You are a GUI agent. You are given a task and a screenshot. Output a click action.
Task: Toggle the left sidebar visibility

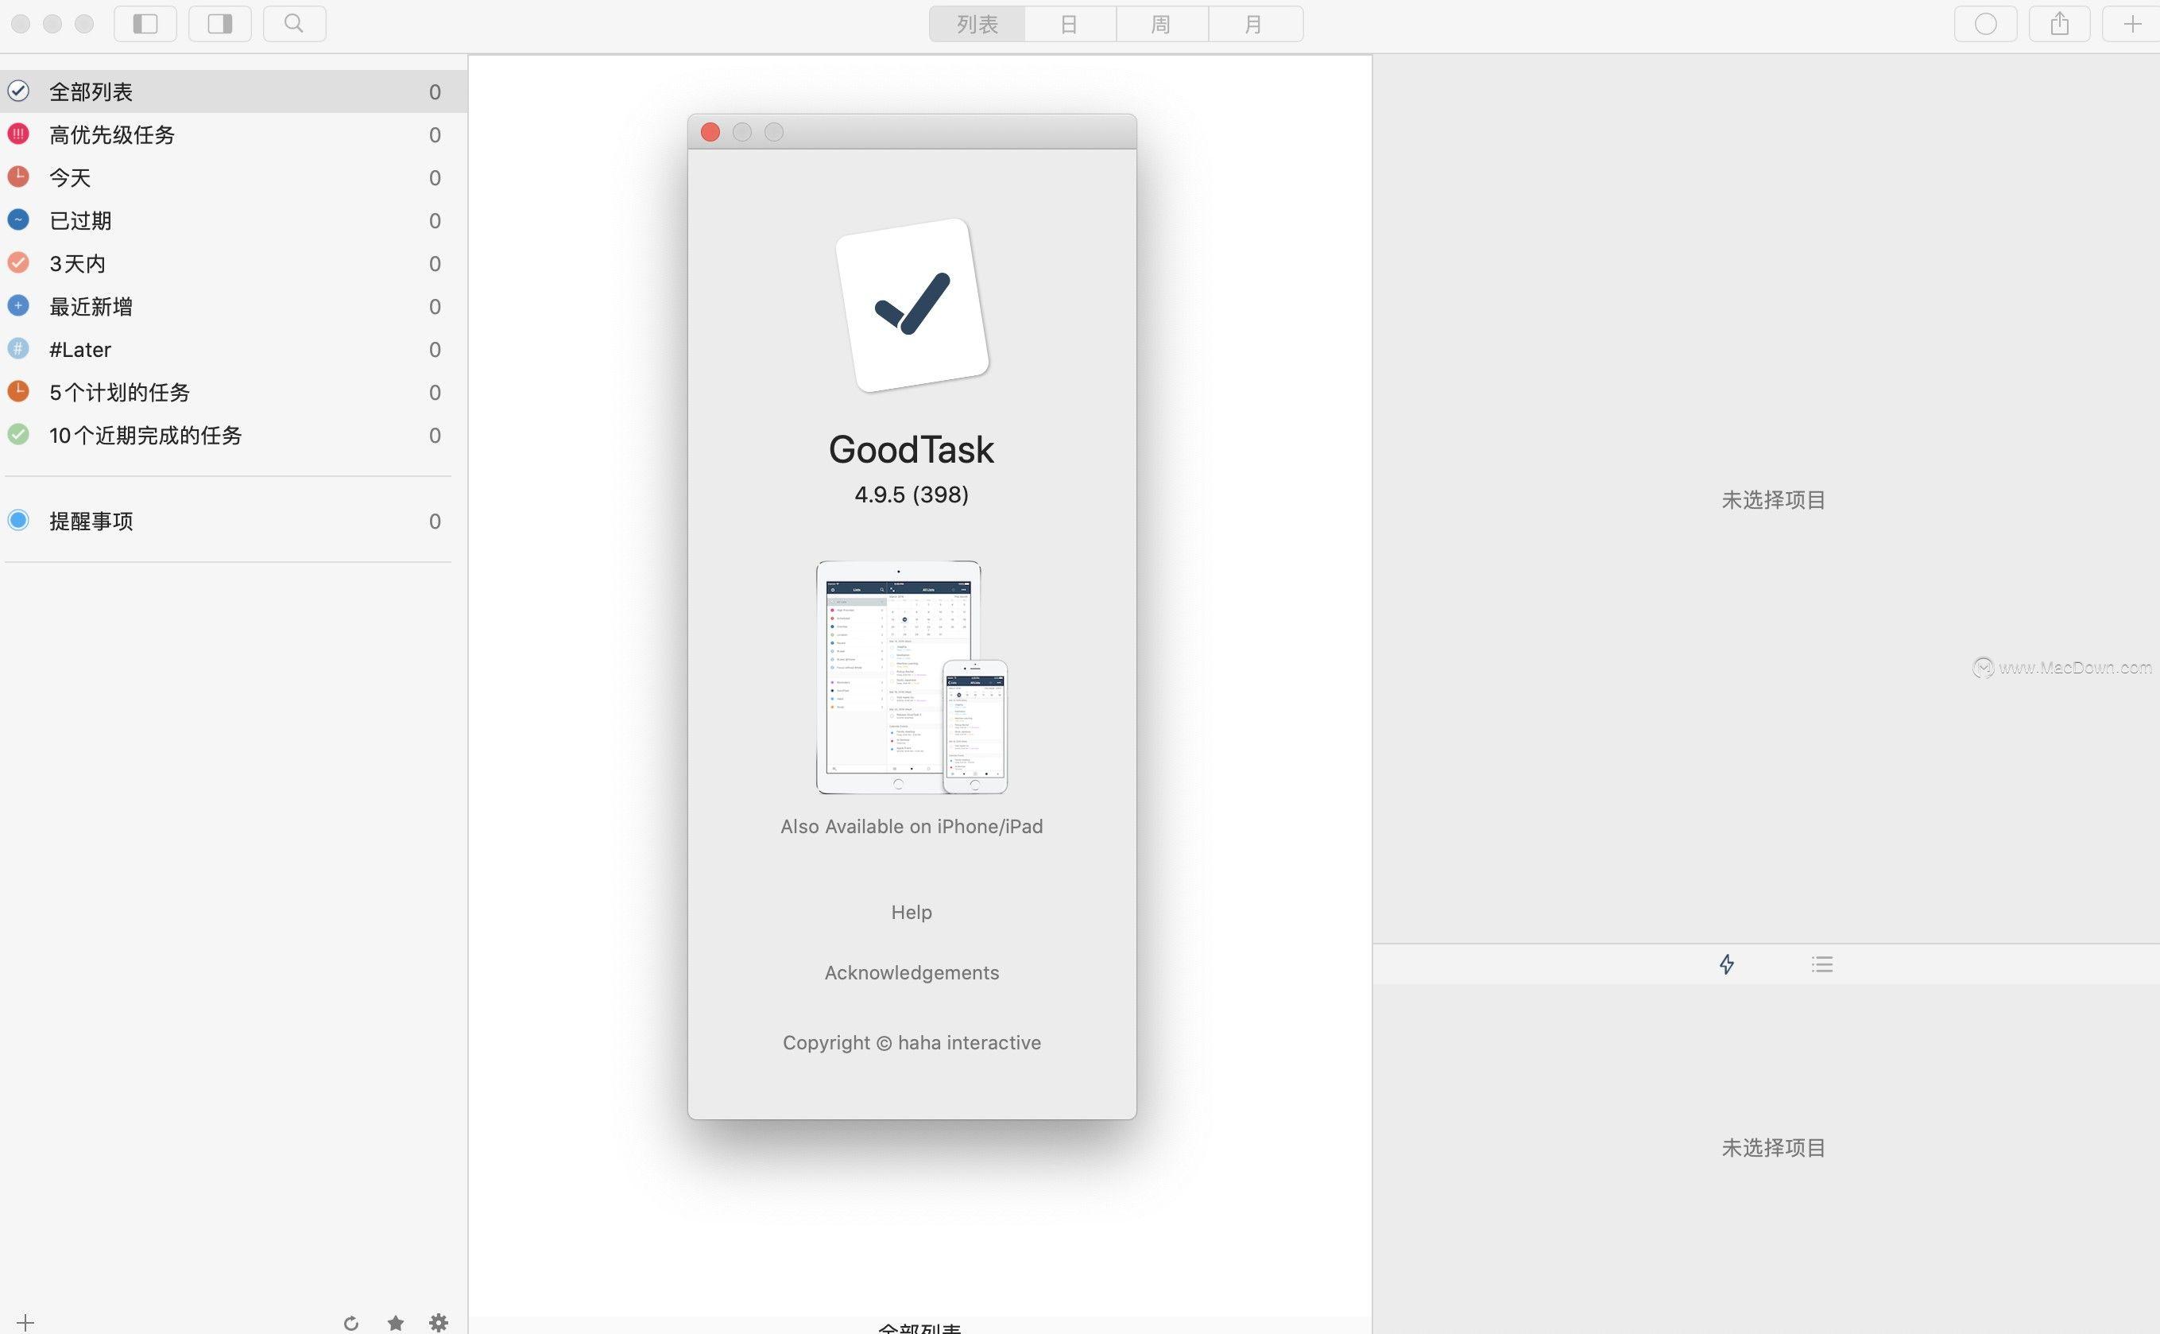click(145, 24)
